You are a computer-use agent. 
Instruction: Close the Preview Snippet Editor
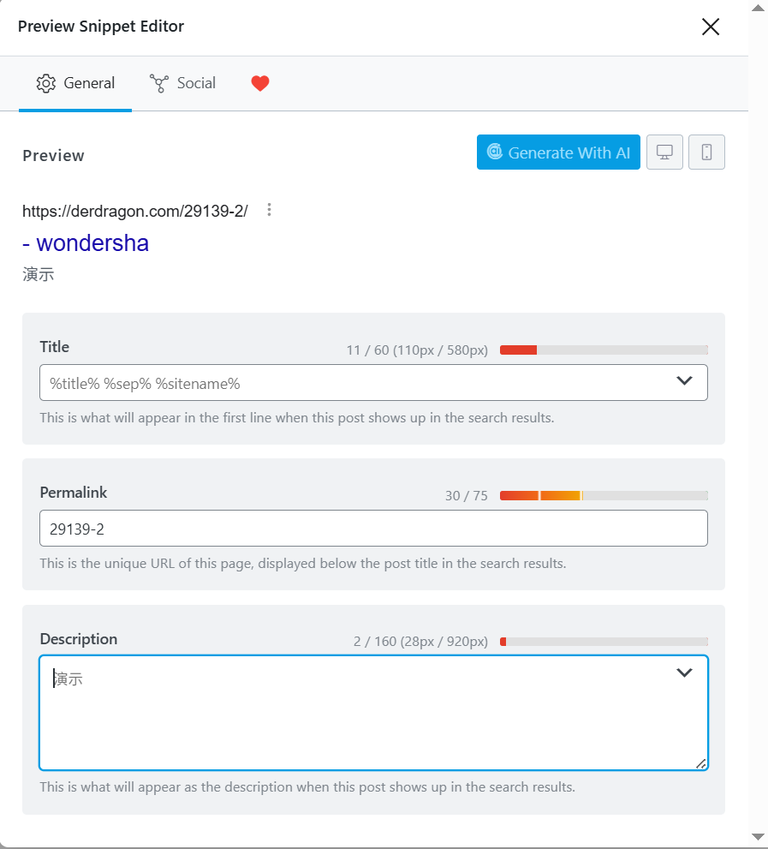pos(710,27)
